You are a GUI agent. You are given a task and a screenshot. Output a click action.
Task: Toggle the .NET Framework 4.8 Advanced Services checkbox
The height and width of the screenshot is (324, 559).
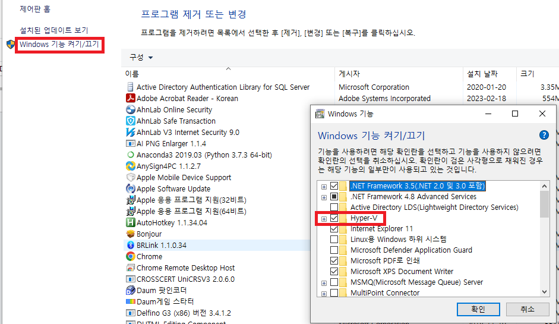pos(334,197)
